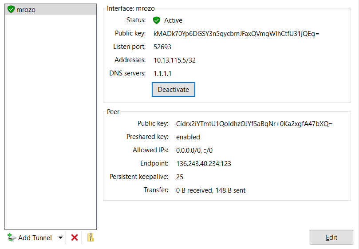Open the Add Tunnel dropdown arrow
This screenshot has width=359, height=249.
60,238
